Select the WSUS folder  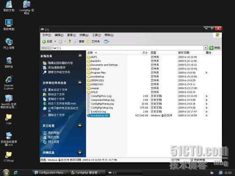point(93,92)
